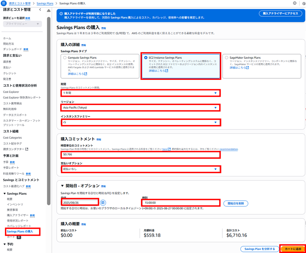Image resolution: width=306 pixels, height=253 pixels.
Task: Click the scroll-up arrow of the sidebar
Action: (49, 11)
